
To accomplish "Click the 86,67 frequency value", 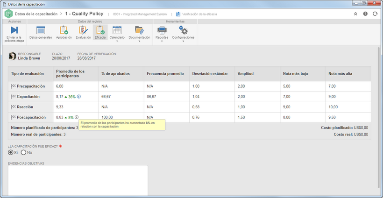I will click(x=151, y=97).
